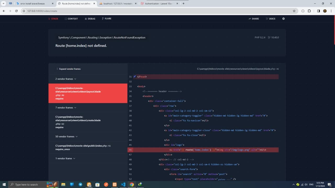Viewport: 335px width, 188px height.
Task: Show hidden system tray icons
Action: coord(293,185)
